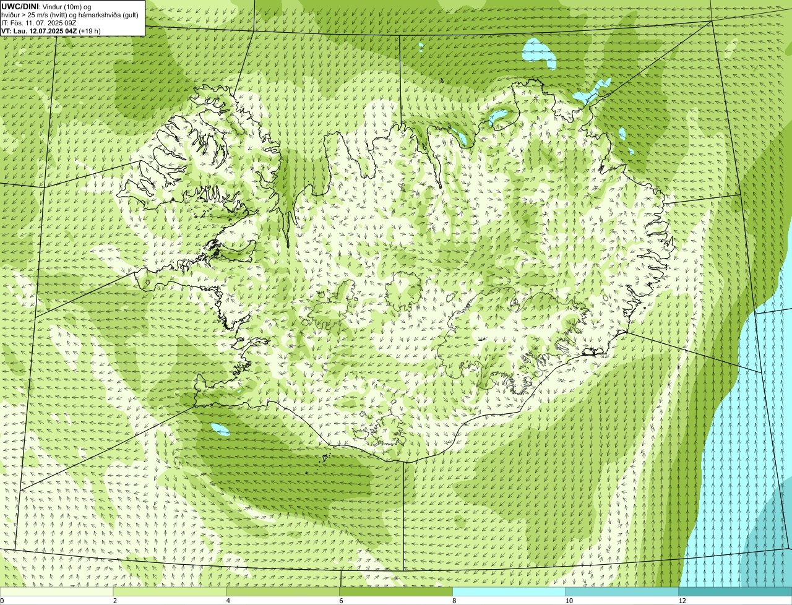Image resolution: width=792 pixels, height=605 pixels.
Task: Click the 10–12 m/s turquoise colorbar segment
Action: [622, 592]
